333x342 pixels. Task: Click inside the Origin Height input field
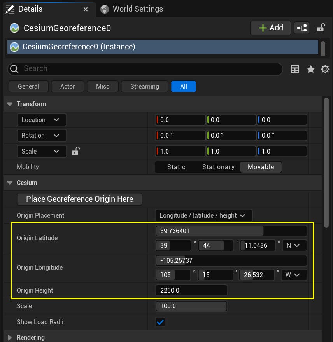click(x=191, y=290)
